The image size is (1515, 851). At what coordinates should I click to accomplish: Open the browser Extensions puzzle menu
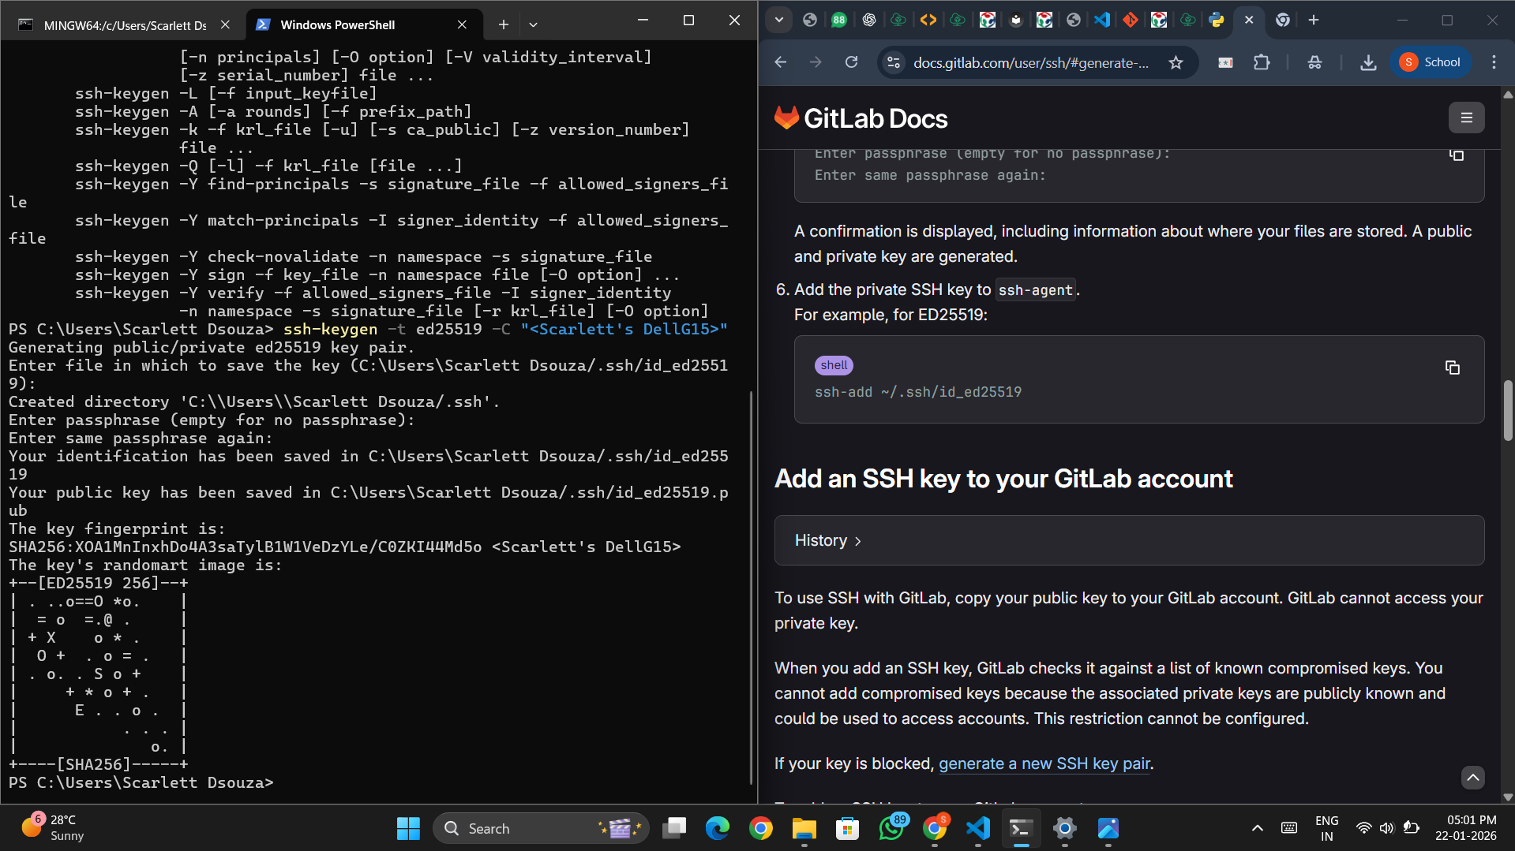click(x=1262, y=62)
